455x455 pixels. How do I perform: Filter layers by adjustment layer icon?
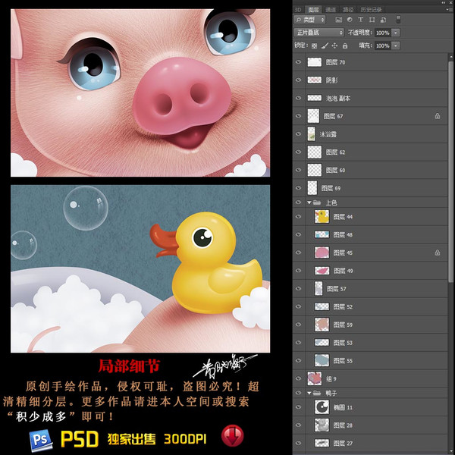(x=350, y=20)
